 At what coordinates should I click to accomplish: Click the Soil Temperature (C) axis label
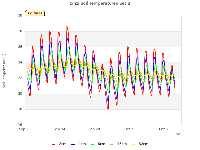click(4, 71)
